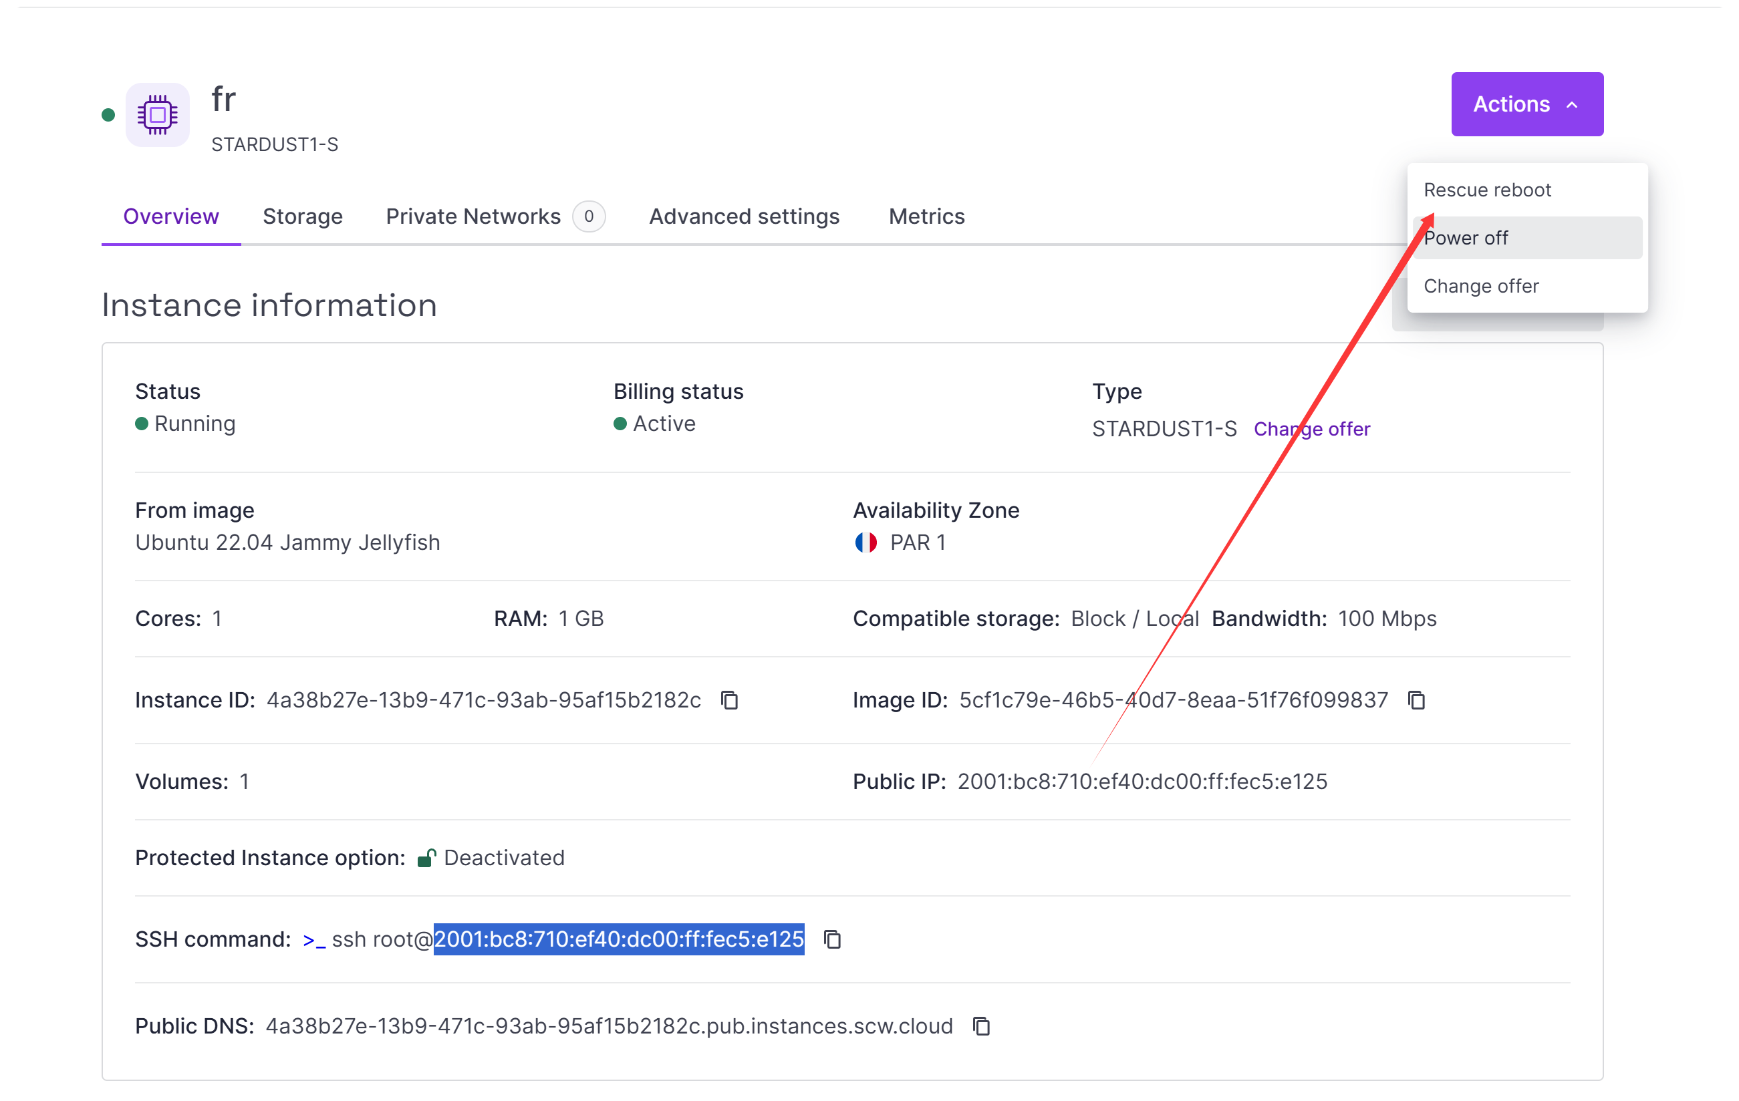The height and width of the screenshot is (1101, 1739).
Task: Click the Public IP value 2001:bc8:710:ef40:dc00:ff:fec5:e125
Action: pyautogui.click(x=1142, y=781)
